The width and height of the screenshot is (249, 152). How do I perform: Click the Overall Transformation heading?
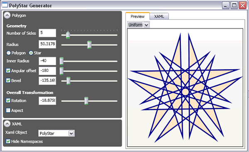(x=30, y=93)
